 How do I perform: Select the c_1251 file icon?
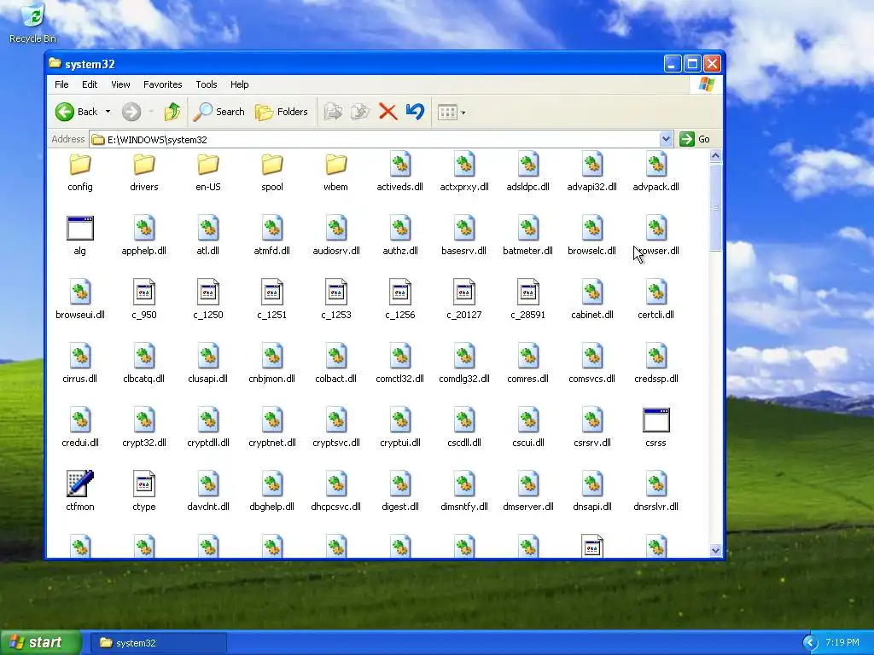pos(272,293)
